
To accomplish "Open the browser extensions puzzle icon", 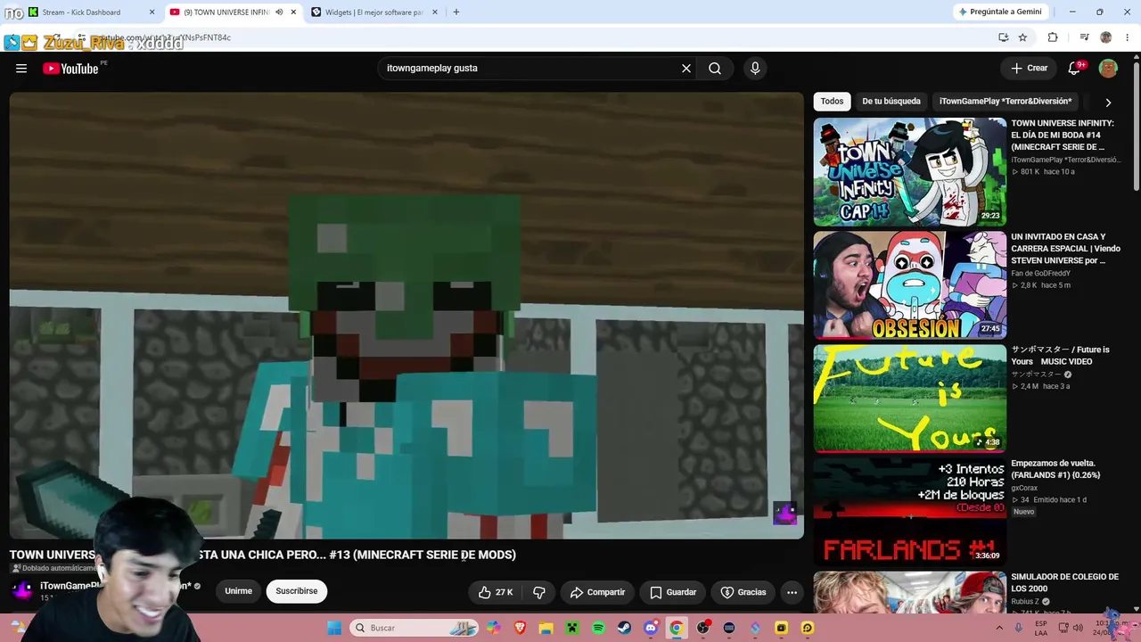I will click(1053, 37).
